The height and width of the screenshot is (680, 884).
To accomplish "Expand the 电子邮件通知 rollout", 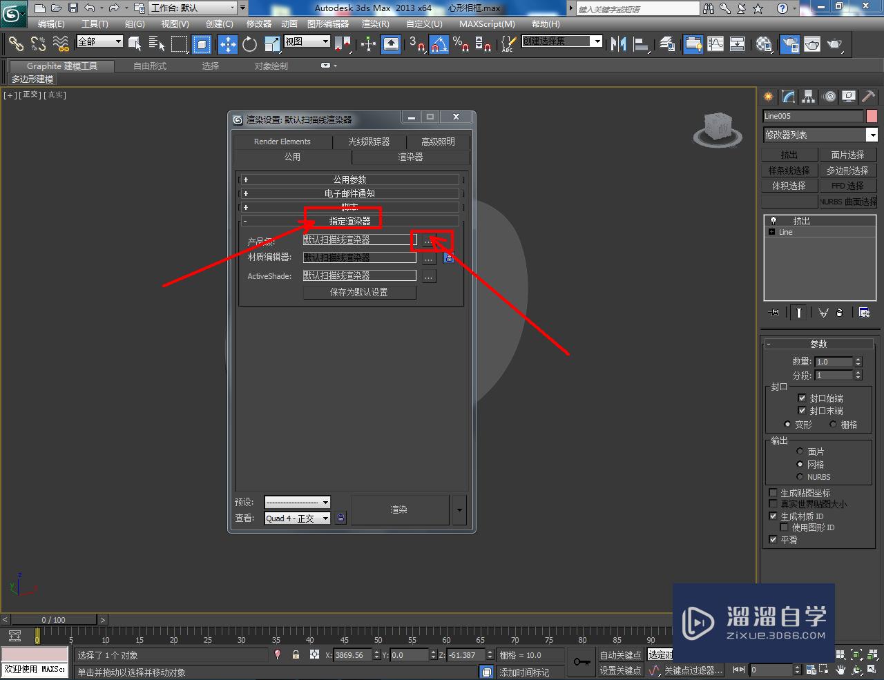I will [x=350, y=193].
